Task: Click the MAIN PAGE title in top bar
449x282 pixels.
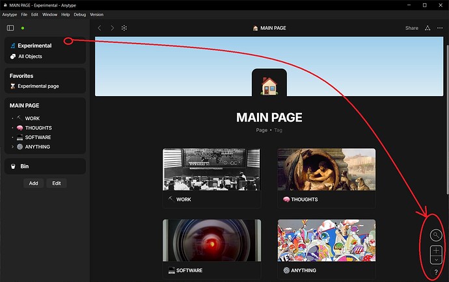Action: click(273, 28)
